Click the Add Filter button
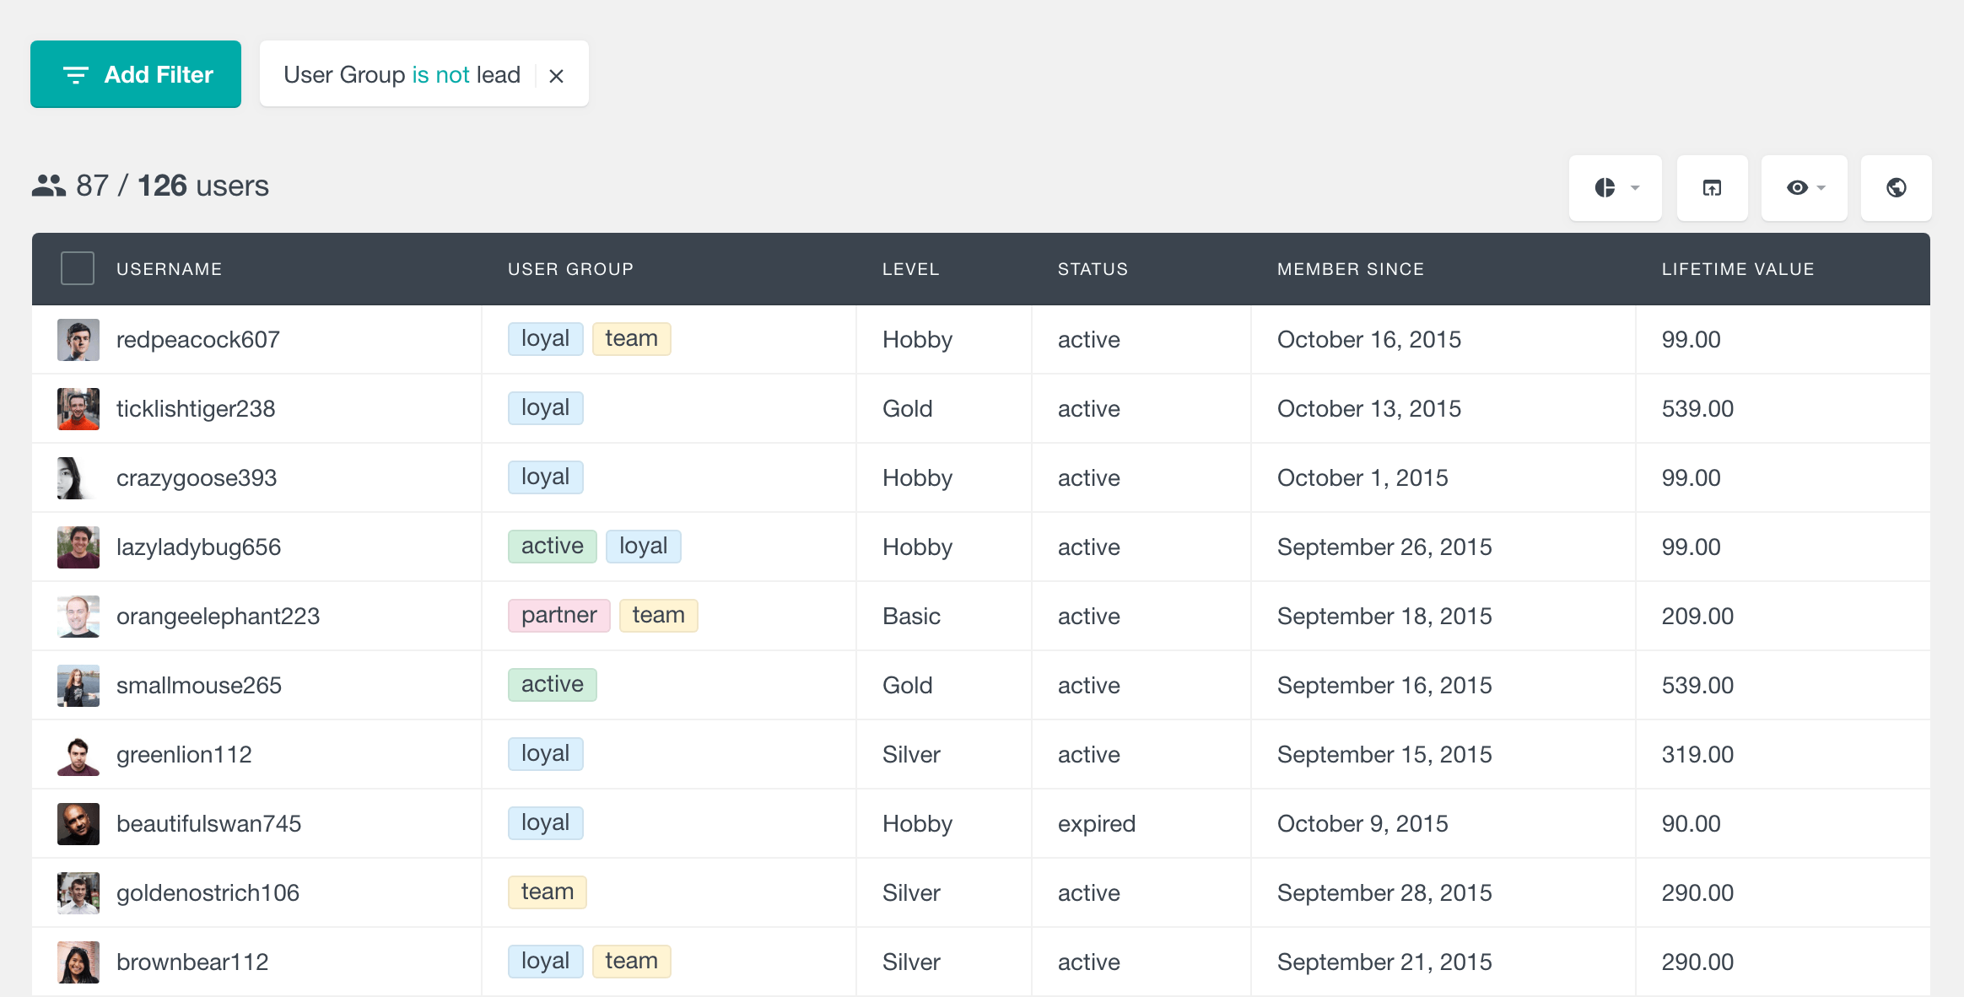The image size is (1964, 997). point(136,74)
